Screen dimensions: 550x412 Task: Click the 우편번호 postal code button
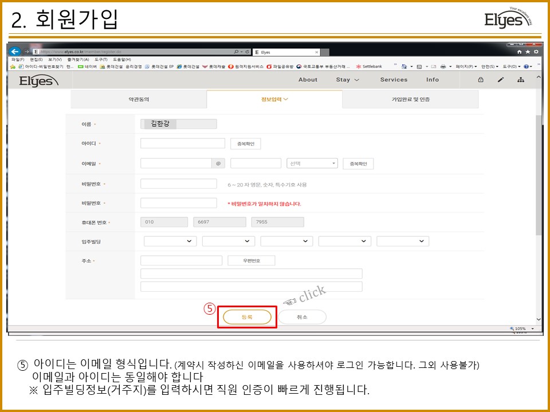(252, 261)
